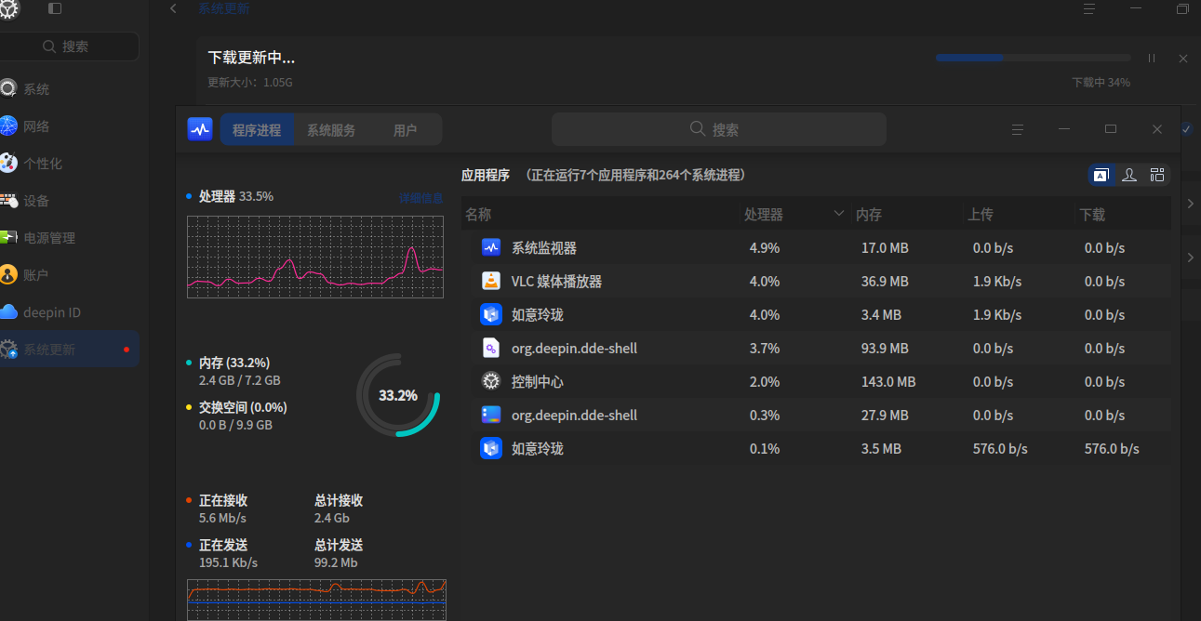
Task: Open 网络 settings in sidebar
Action: [70, 126]
